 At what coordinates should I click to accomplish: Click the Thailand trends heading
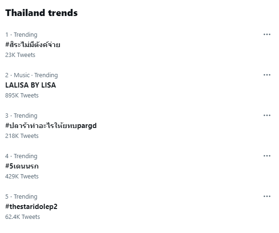[41, 13]
